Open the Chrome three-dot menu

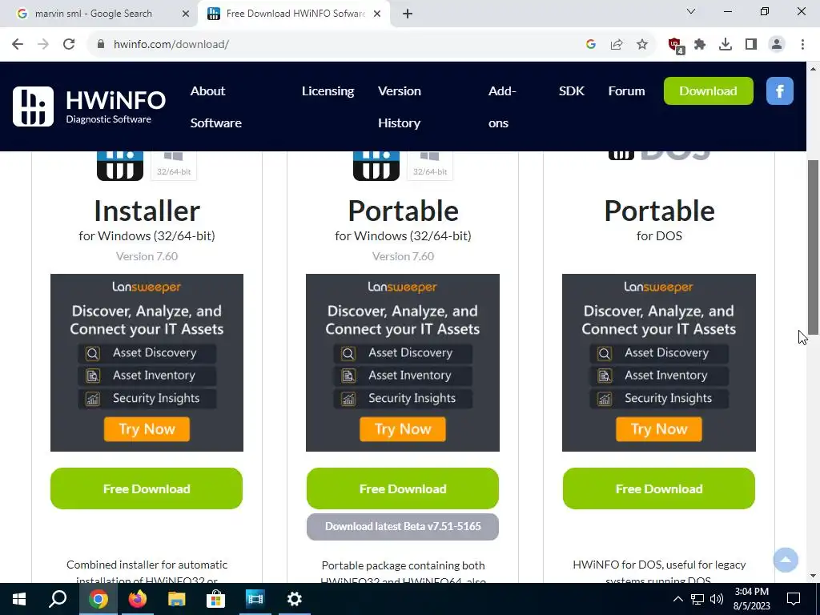802,44
